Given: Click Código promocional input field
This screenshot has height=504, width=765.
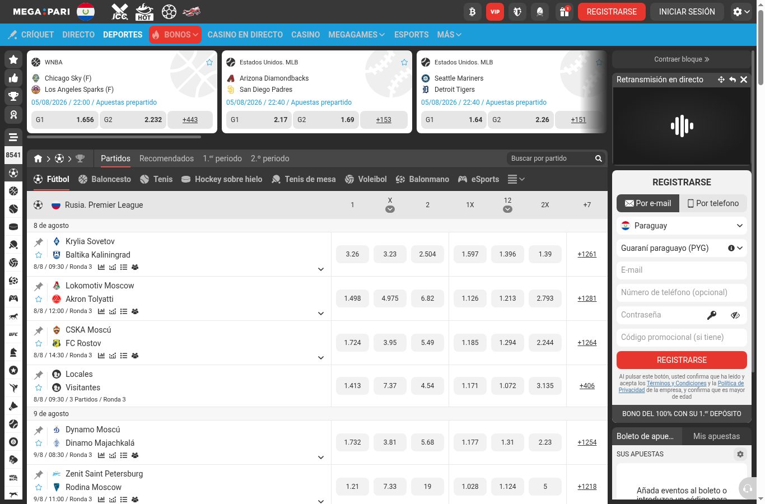Looking at the screenshot, I should click(682, 338).
